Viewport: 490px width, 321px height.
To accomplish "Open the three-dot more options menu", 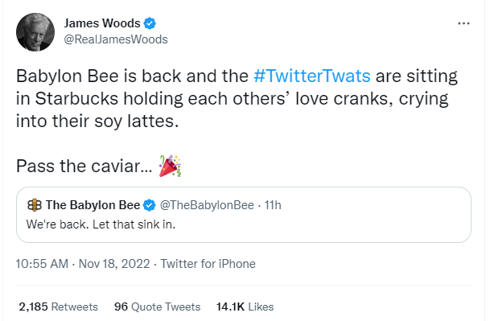I will tap(463, 23).
